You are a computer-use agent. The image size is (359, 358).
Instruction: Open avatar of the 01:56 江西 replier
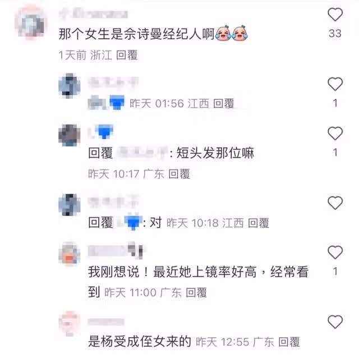click(x=70, y=86)
